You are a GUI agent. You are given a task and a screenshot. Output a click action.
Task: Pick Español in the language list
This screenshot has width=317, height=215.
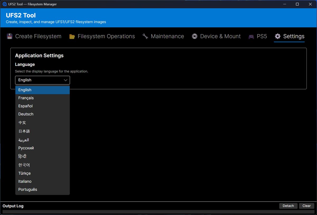pos(43,106)
